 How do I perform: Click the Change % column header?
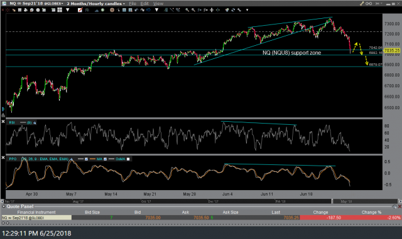(371, 213)
